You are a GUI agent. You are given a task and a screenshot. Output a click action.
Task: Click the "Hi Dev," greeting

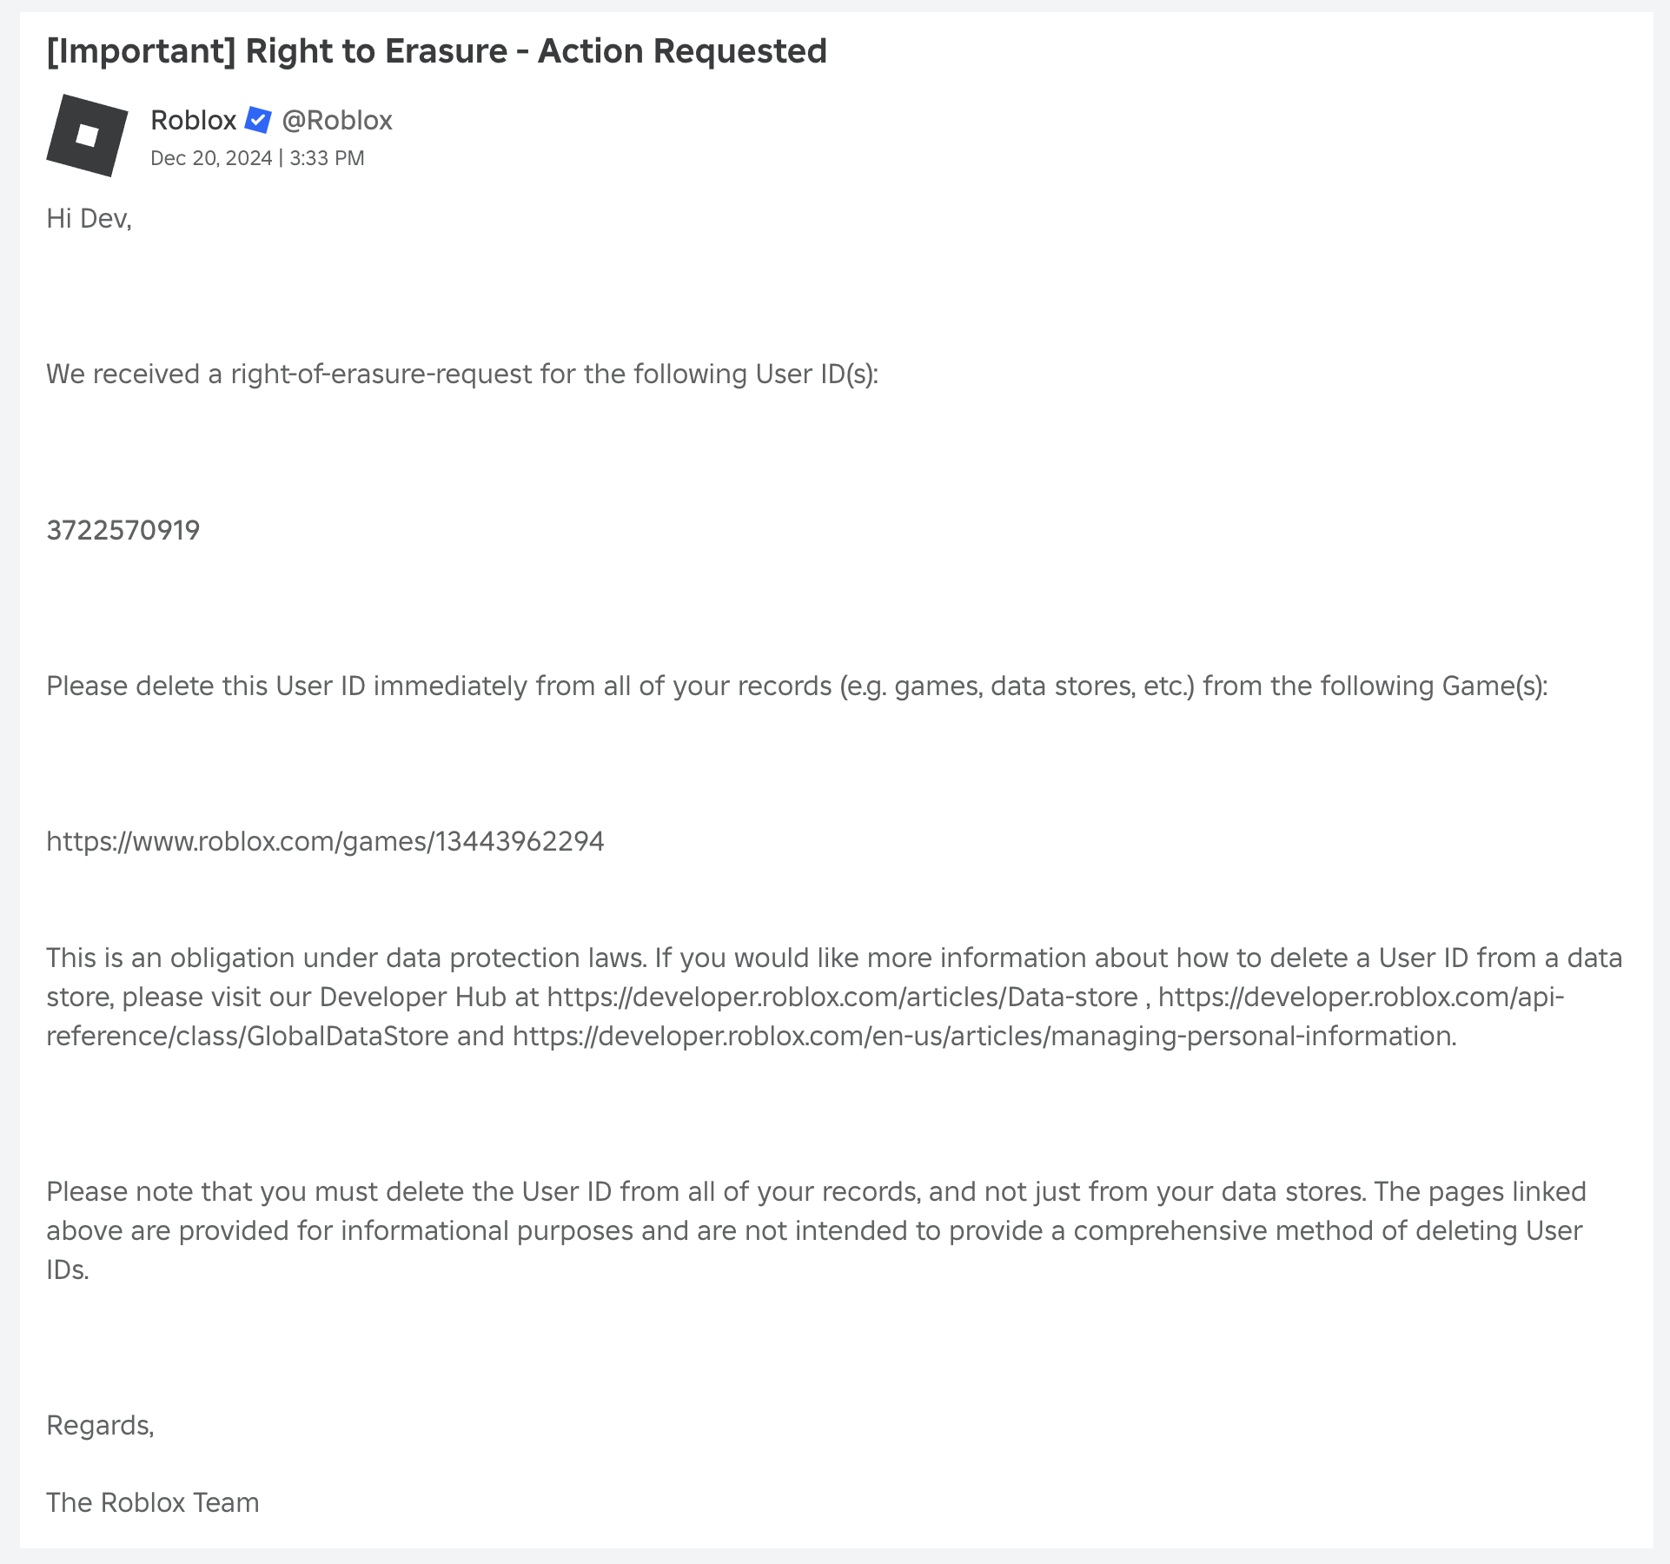click(x=89, y=218)
